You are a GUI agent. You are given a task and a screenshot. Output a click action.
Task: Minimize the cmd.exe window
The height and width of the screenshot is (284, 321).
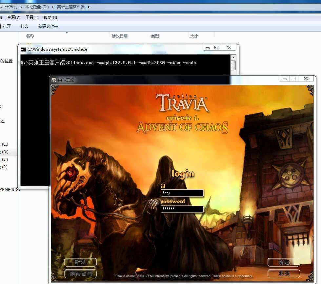(x=207, y=48)
